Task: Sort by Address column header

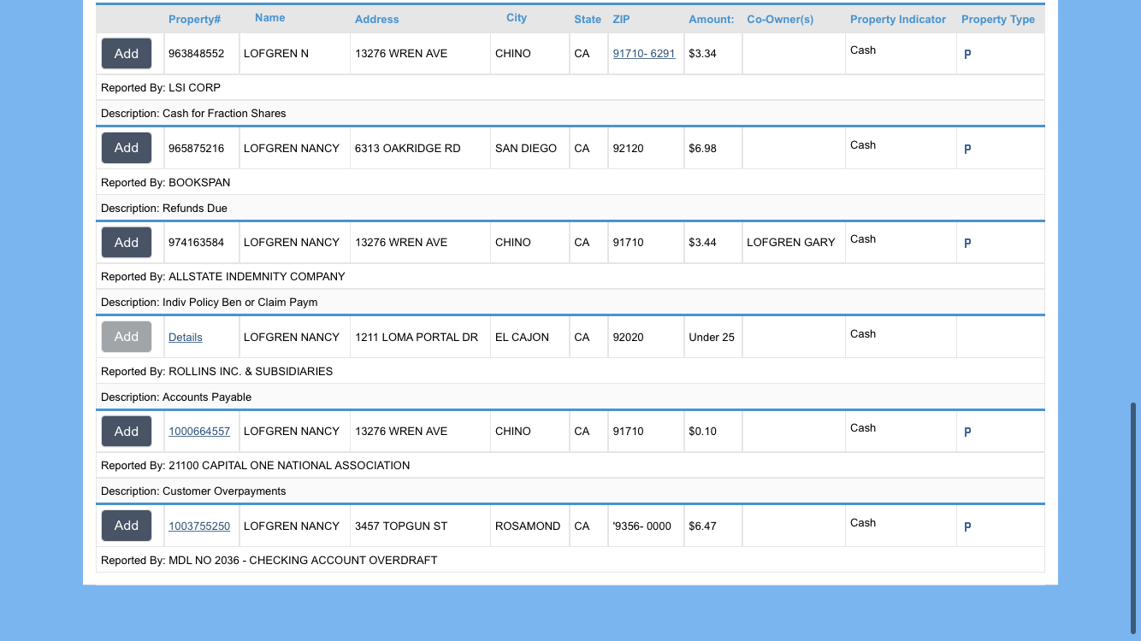Action: [377, 19]
